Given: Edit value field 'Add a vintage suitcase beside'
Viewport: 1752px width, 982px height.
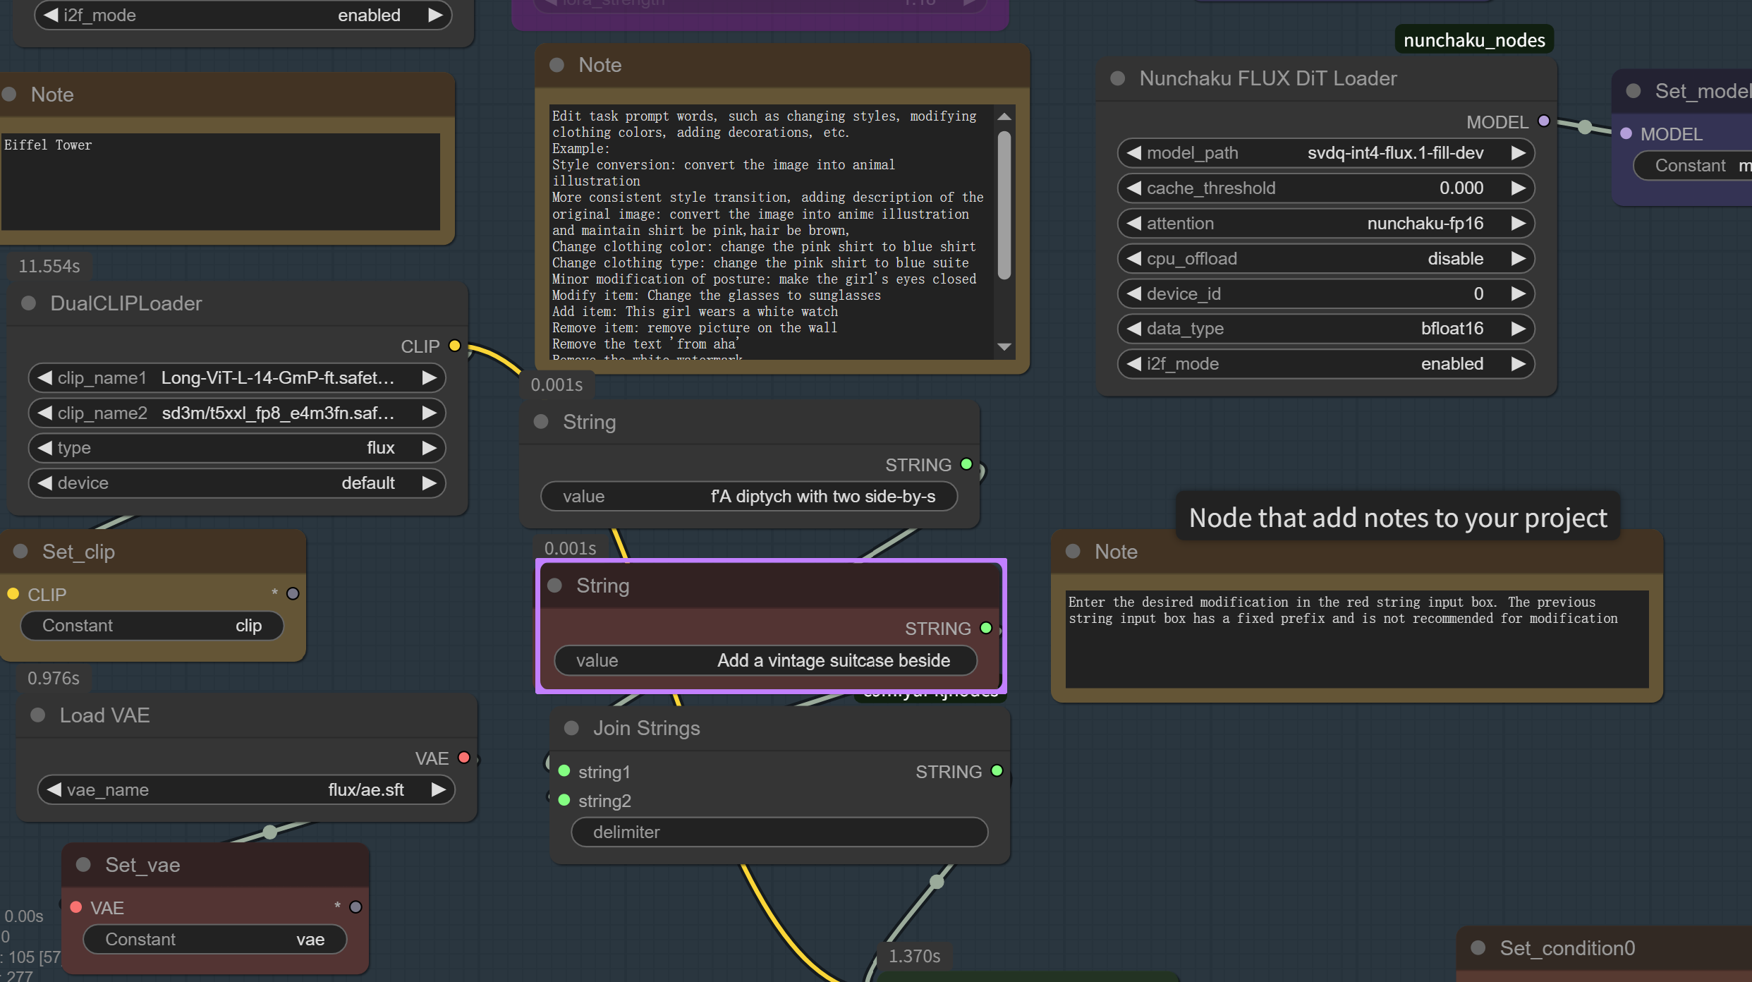Looking at the screenshot, I should (766, 661).
